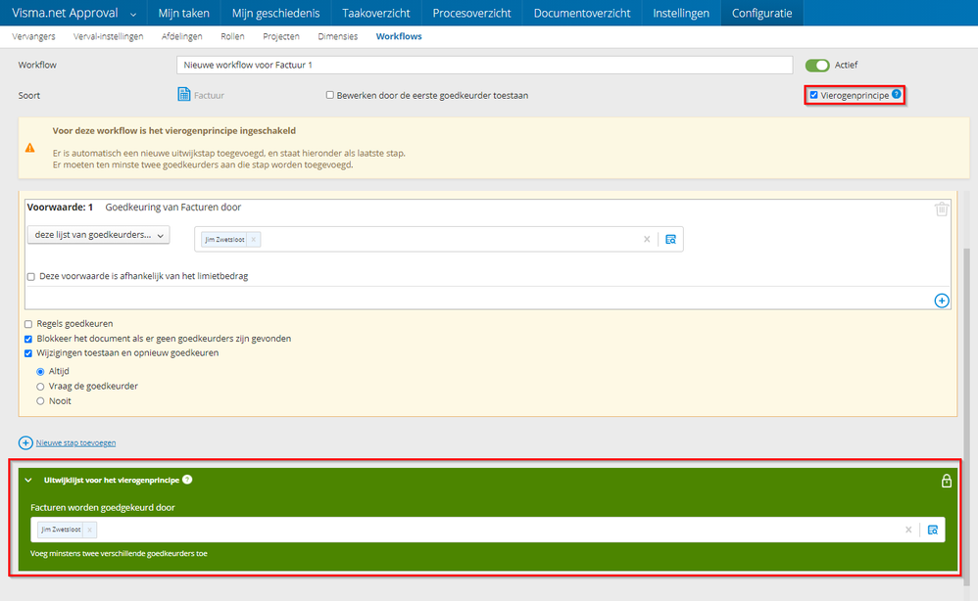
Task: Switch to the Afdelingen tab
Action: click(x=182, y=36)
